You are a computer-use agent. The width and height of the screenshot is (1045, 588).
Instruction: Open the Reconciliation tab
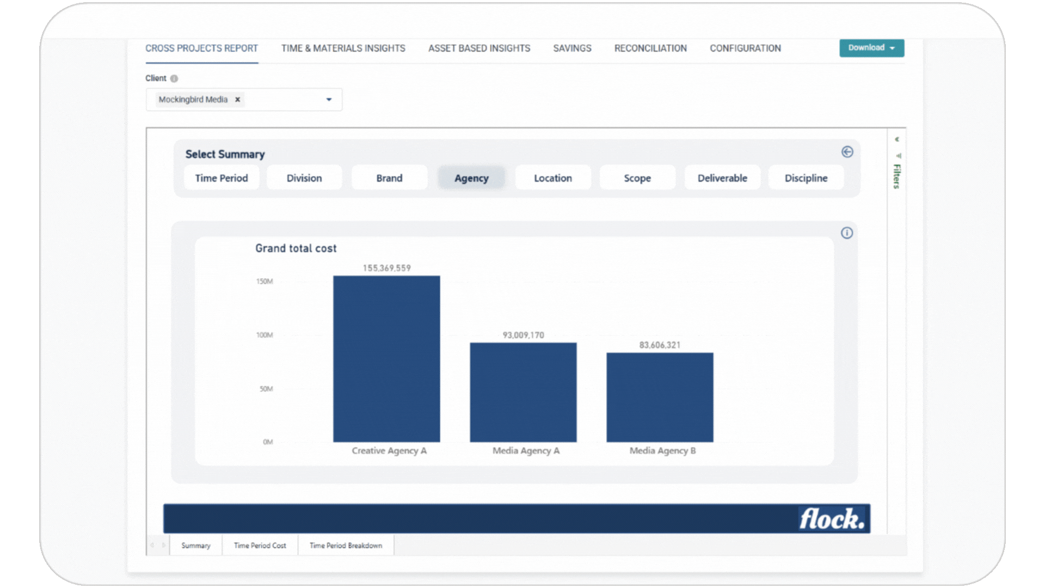(x=650, y=48)
